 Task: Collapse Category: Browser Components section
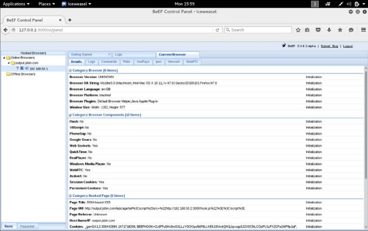[70, 115]
